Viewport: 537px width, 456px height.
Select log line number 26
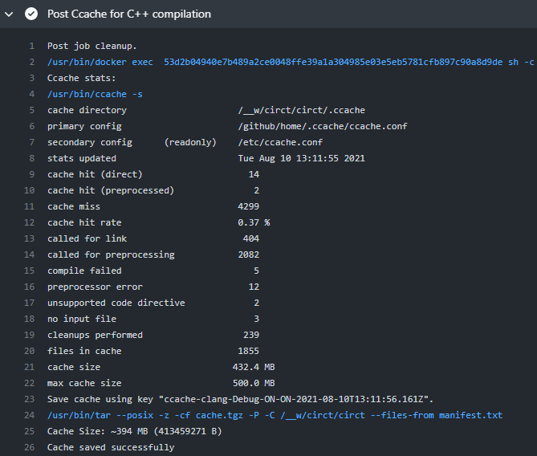(x=30, y=447)
